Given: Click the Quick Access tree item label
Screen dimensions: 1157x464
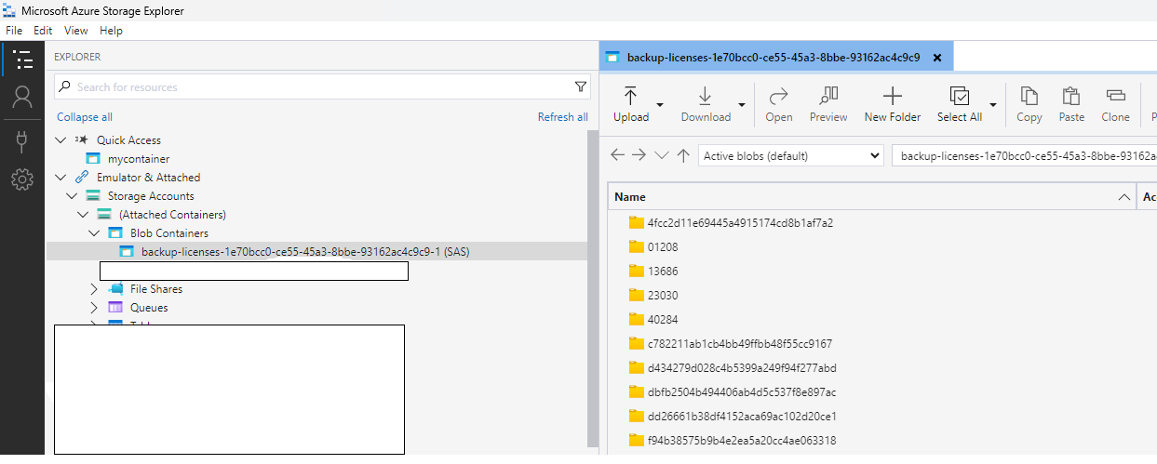Looking at the screenshot, I should pos(128,140).
